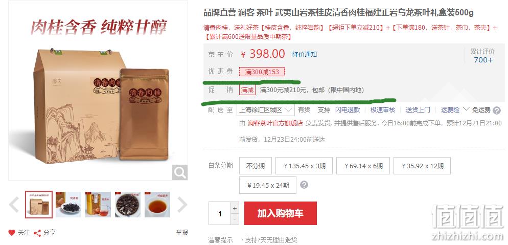508x245 pixels.
Task: Add item with 加入购物车 button
Action: point(280,213)
